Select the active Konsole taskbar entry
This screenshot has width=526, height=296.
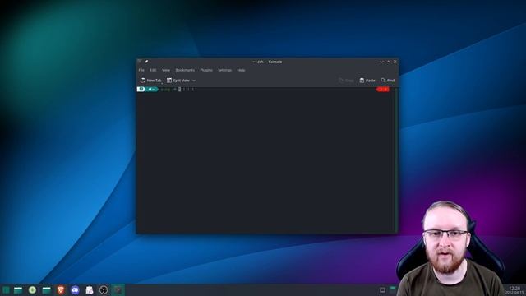pos(118,290)
